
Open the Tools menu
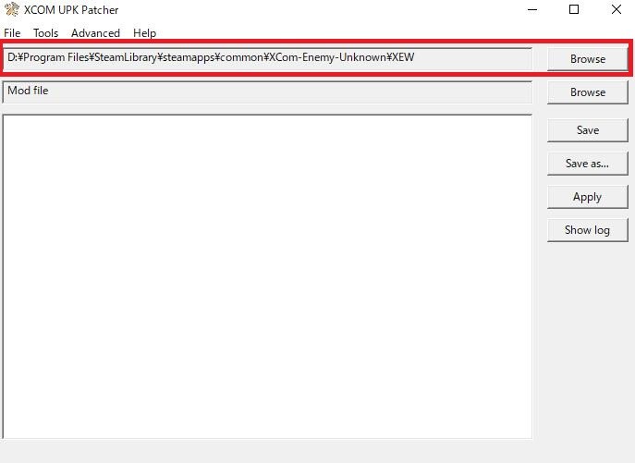[46, 33]
